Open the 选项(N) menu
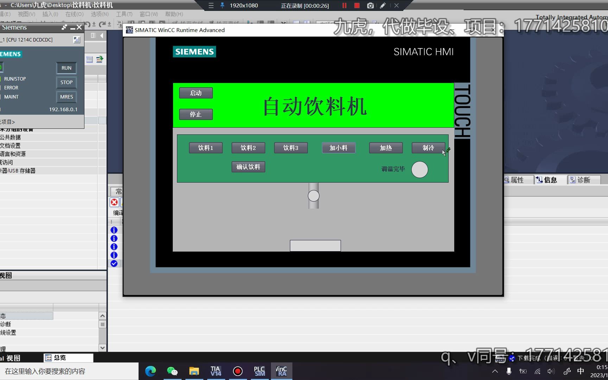 pyautogui.click(x=100, y=14)
